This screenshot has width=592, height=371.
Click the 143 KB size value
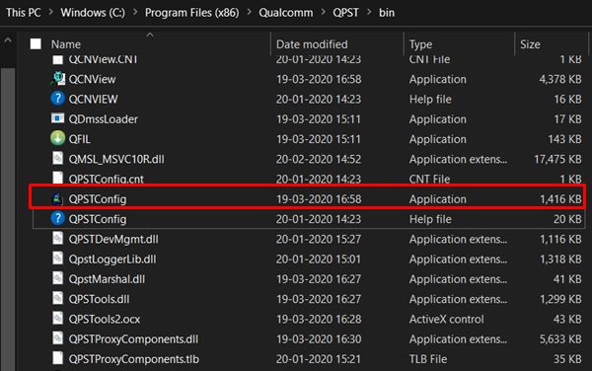[x=564, y=139]
